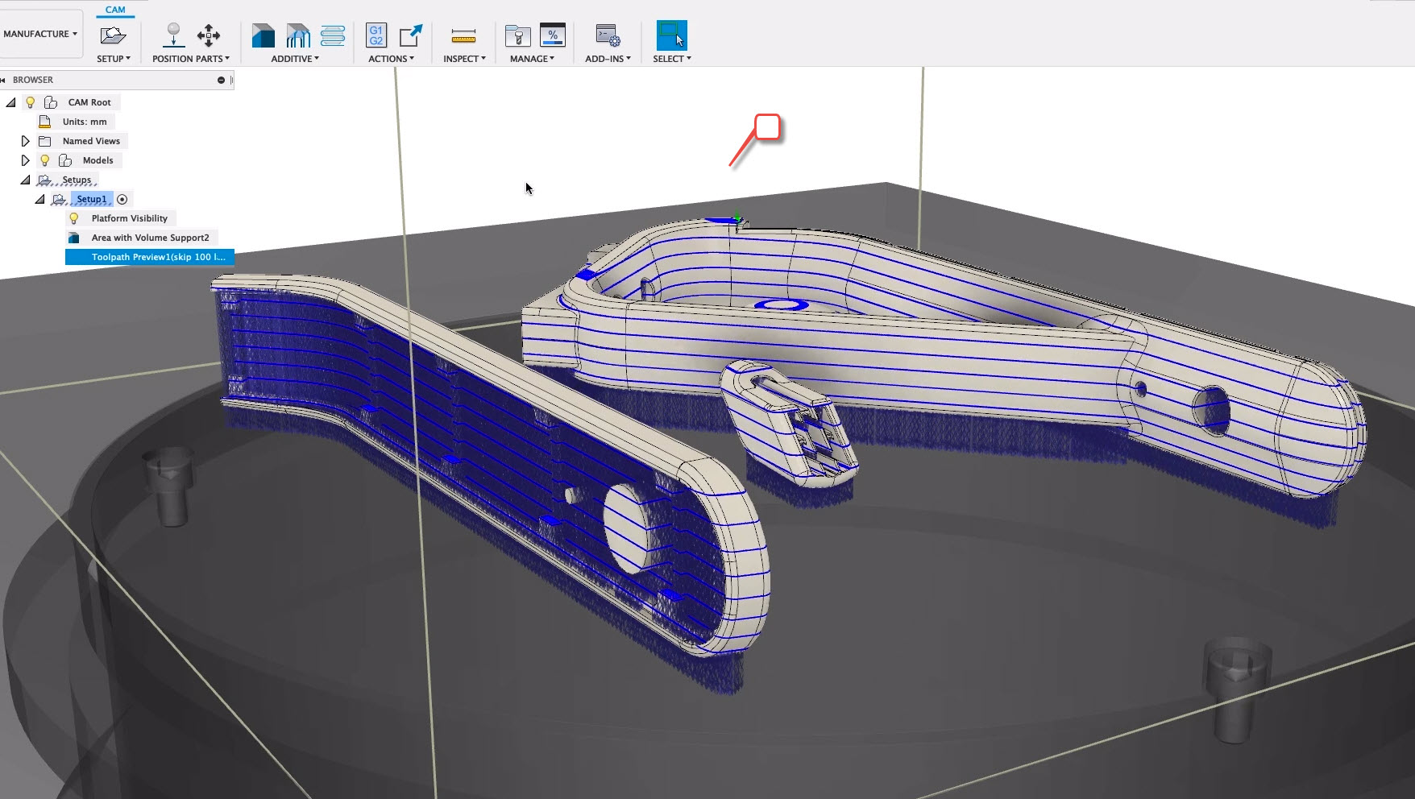The height and width of the screenshot is (799, 1415).
Task: Click the Area with Volume Support2 icon
Action: point(74,238)
